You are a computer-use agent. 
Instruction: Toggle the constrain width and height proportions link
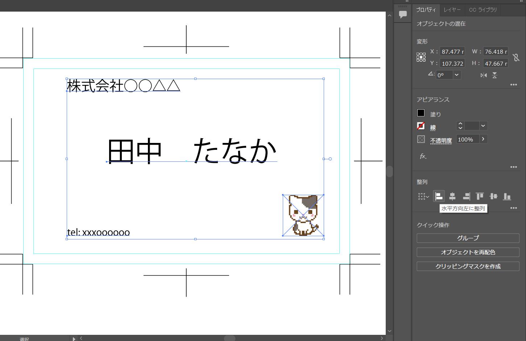point(516,57)
